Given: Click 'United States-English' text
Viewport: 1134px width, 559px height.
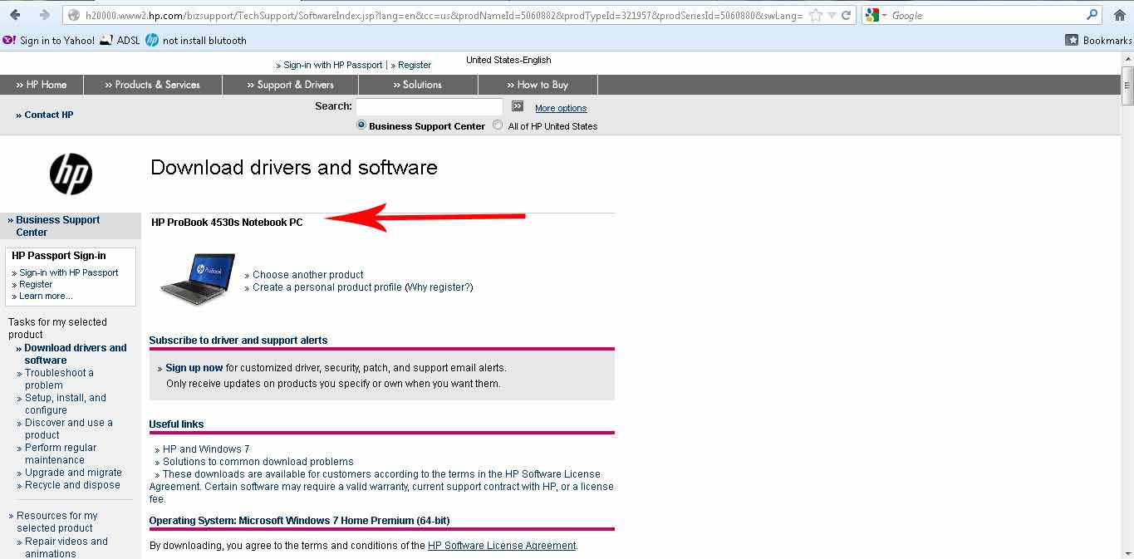Looking at the screenshot, I should [x=508, y=60].
